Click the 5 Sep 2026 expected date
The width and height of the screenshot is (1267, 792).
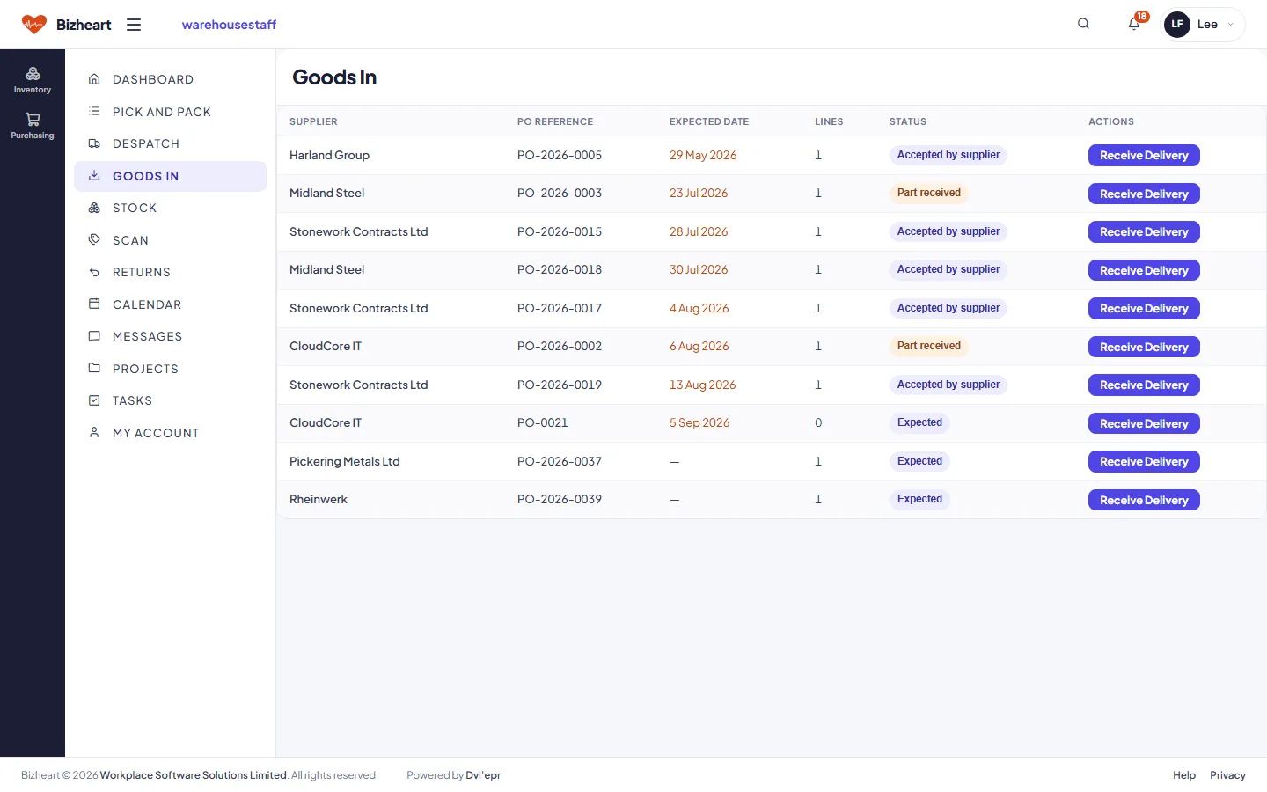pyautogui.click(x=699, y=422)
